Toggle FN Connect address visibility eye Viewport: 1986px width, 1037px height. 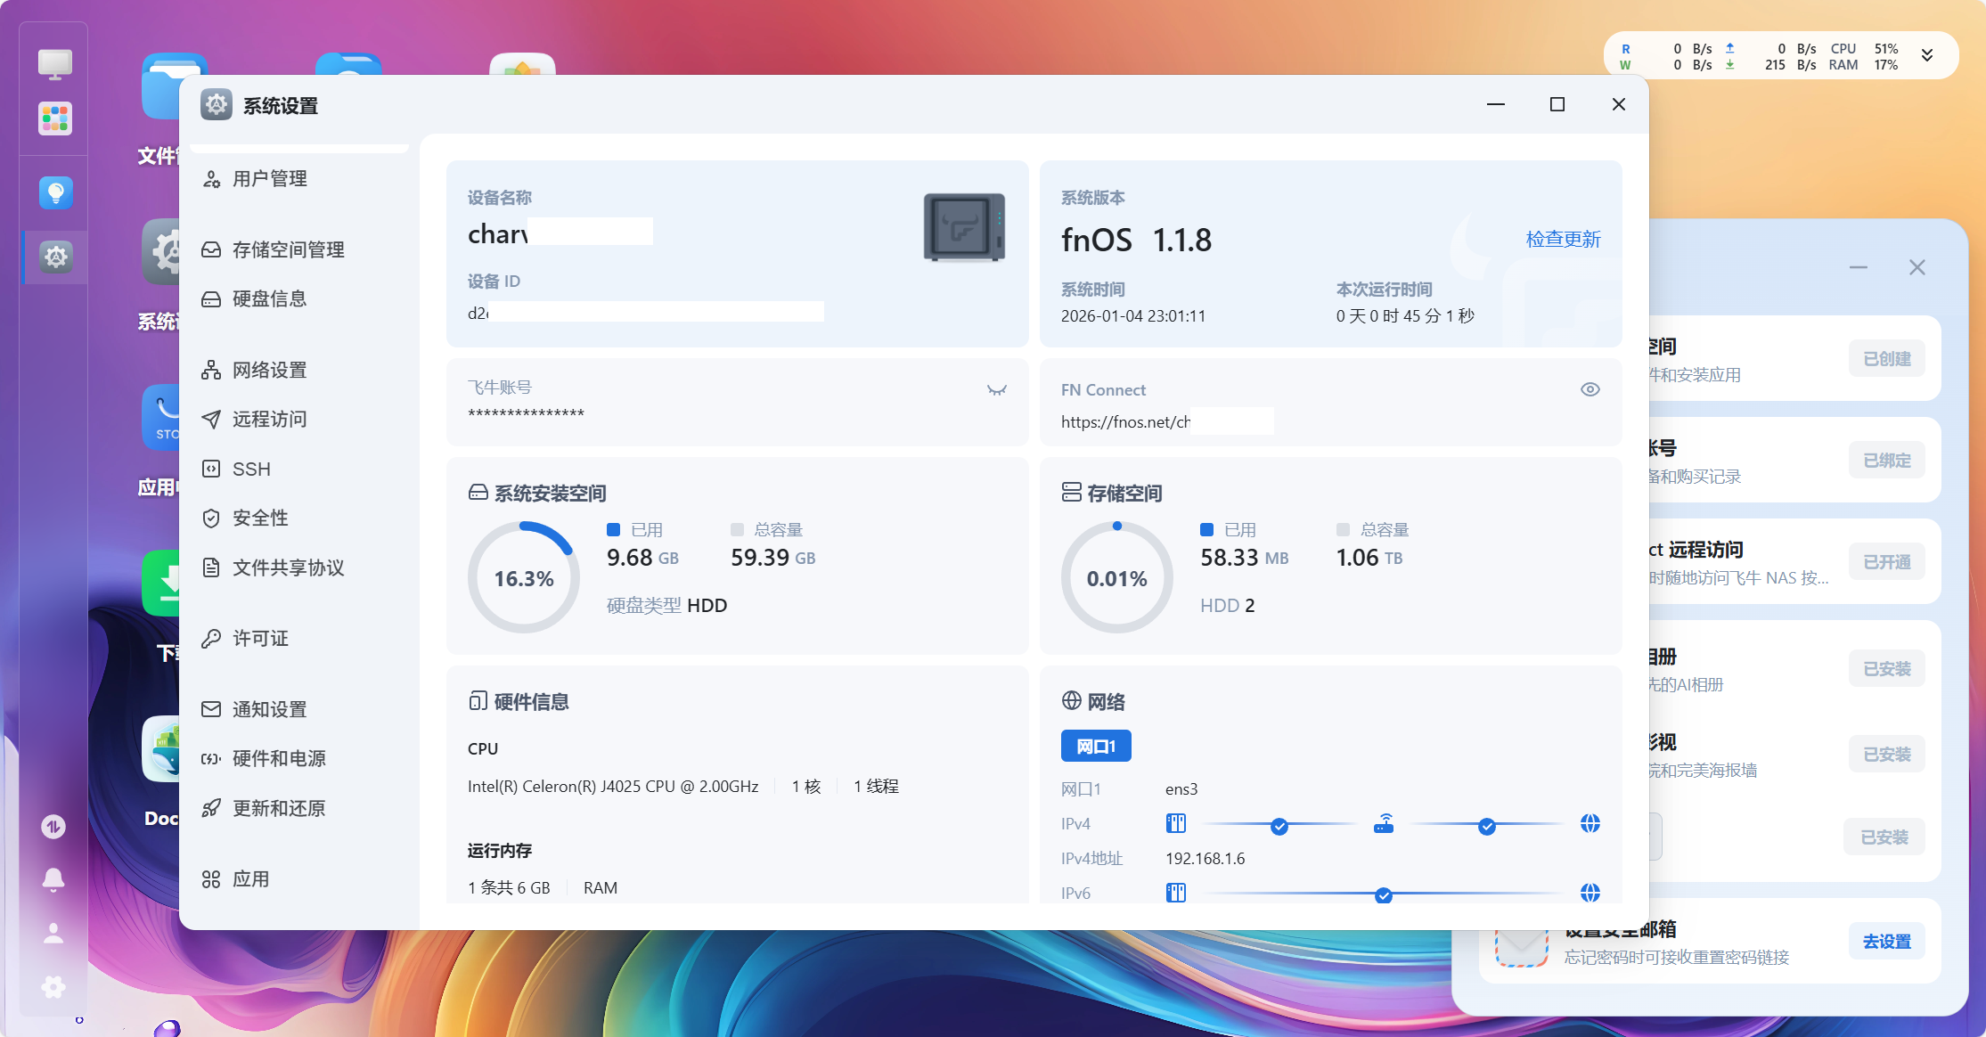(1590, 389)
